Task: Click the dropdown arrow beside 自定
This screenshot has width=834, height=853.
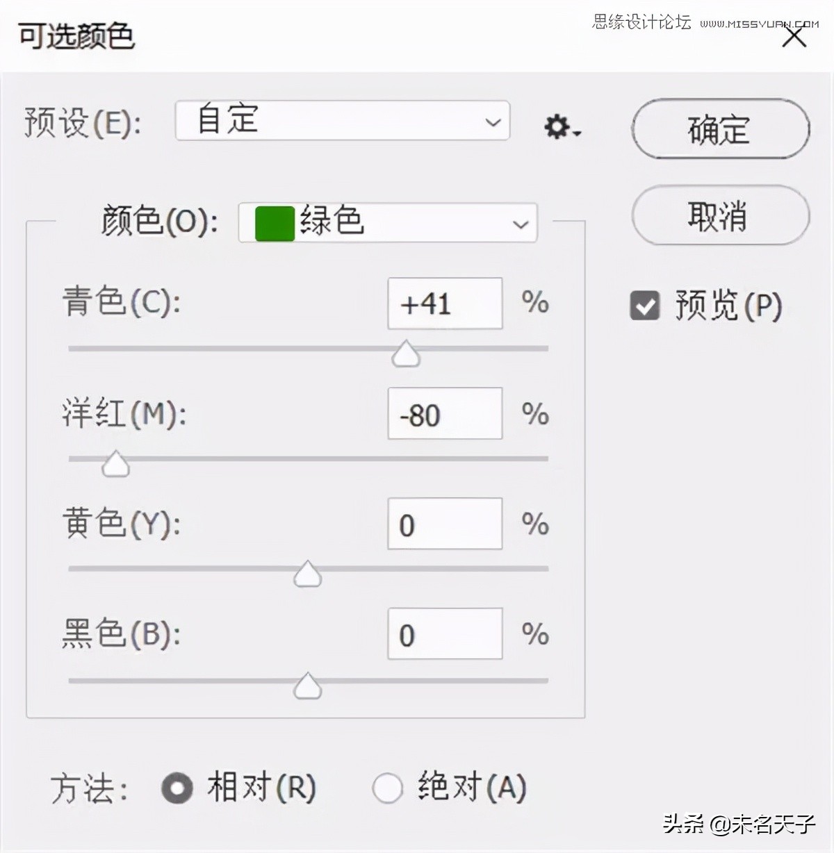Action: 493,122
